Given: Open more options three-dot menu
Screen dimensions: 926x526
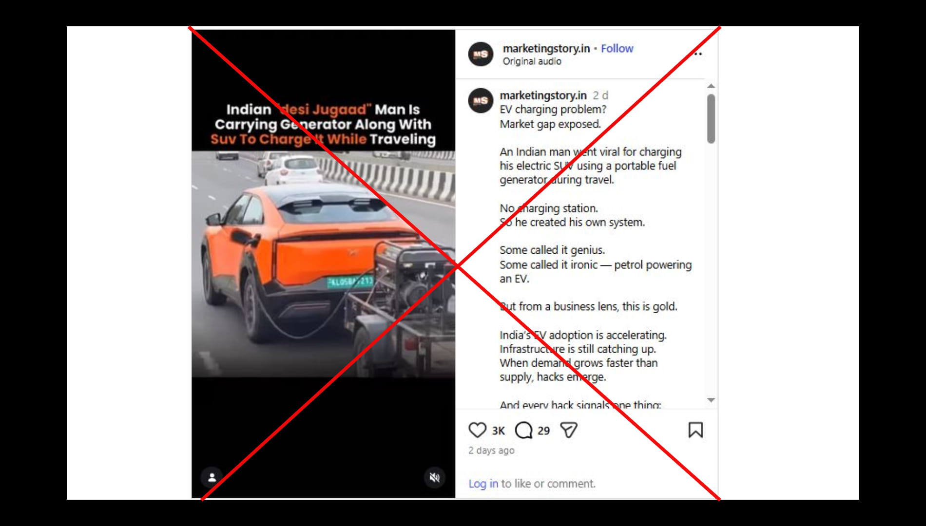Looking at the screenshot, I should coord(698,54).
